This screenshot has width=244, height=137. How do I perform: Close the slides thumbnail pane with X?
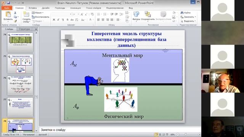tap(36, 29)
